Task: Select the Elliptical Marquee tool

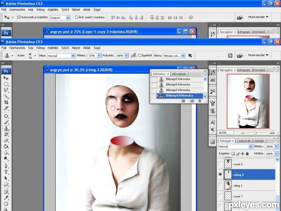Action: pyautogui.click(x=6, y=84)
